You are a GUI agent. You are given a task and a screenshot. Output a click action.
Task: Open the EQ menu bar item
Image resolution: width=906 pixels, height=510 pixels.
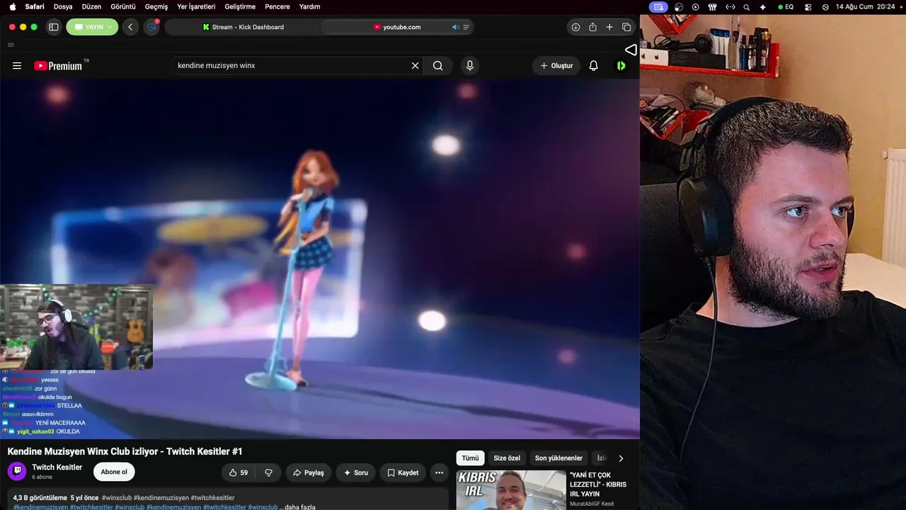[x=786, y=6]
